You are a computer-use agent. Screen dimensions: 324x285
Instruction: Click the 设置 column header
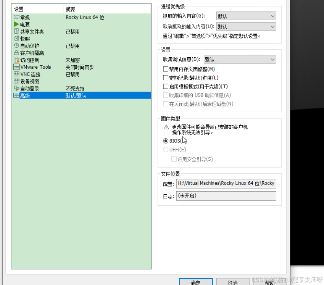(37, 9)
